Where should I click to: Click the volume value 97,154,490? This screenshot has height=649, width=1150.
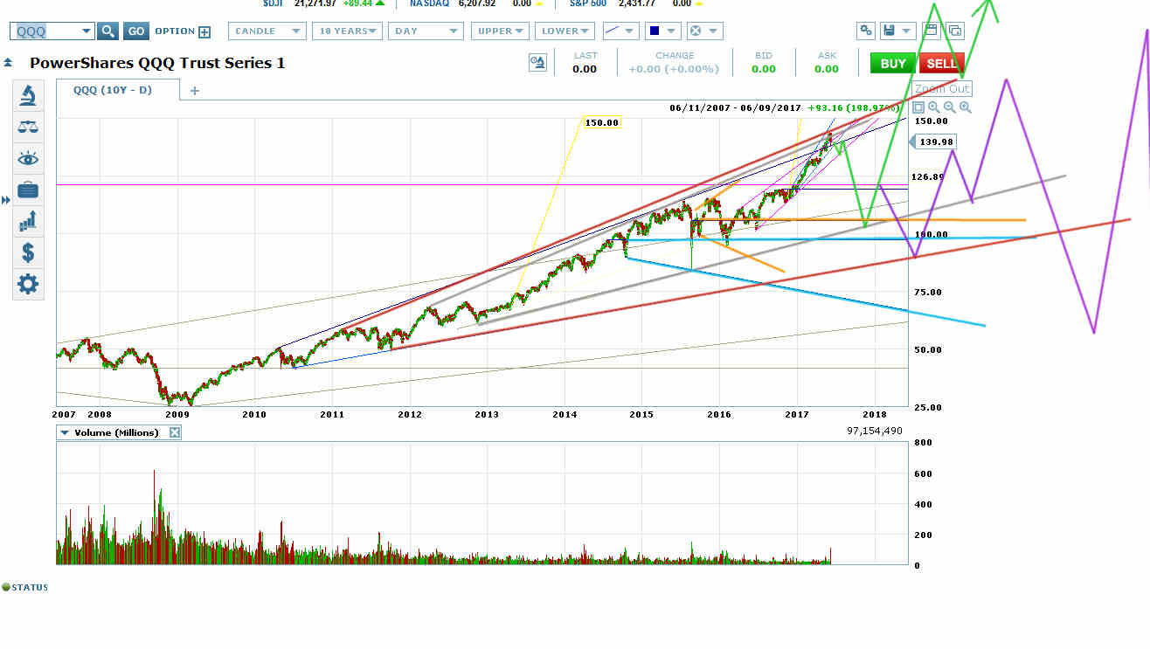click(875, 432)
